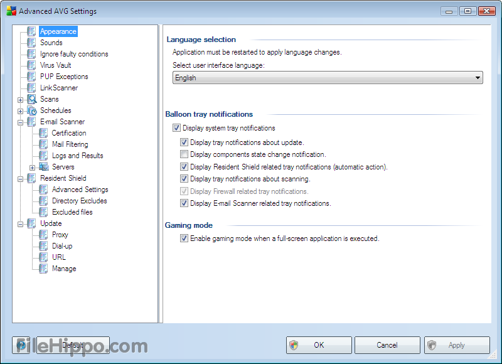Open Ignore faulty conditions settings

coord(74,54)
